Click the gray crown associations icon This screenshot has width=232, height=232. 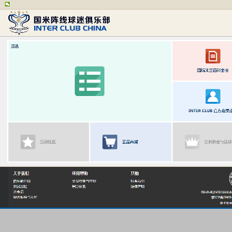[192, 142]
